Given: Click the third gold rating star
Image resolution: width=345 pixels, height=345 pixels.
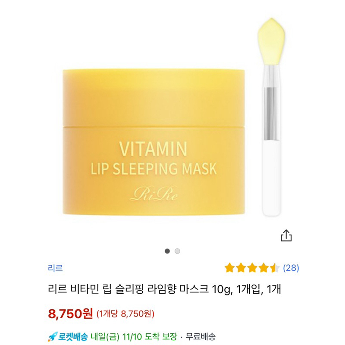Looking at the screenshot, I should 252,268.
